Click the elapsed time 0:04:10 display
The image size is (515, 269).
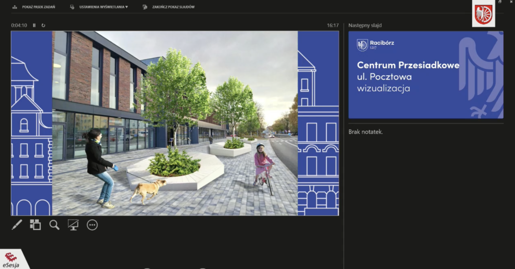(x=19, y=25)
